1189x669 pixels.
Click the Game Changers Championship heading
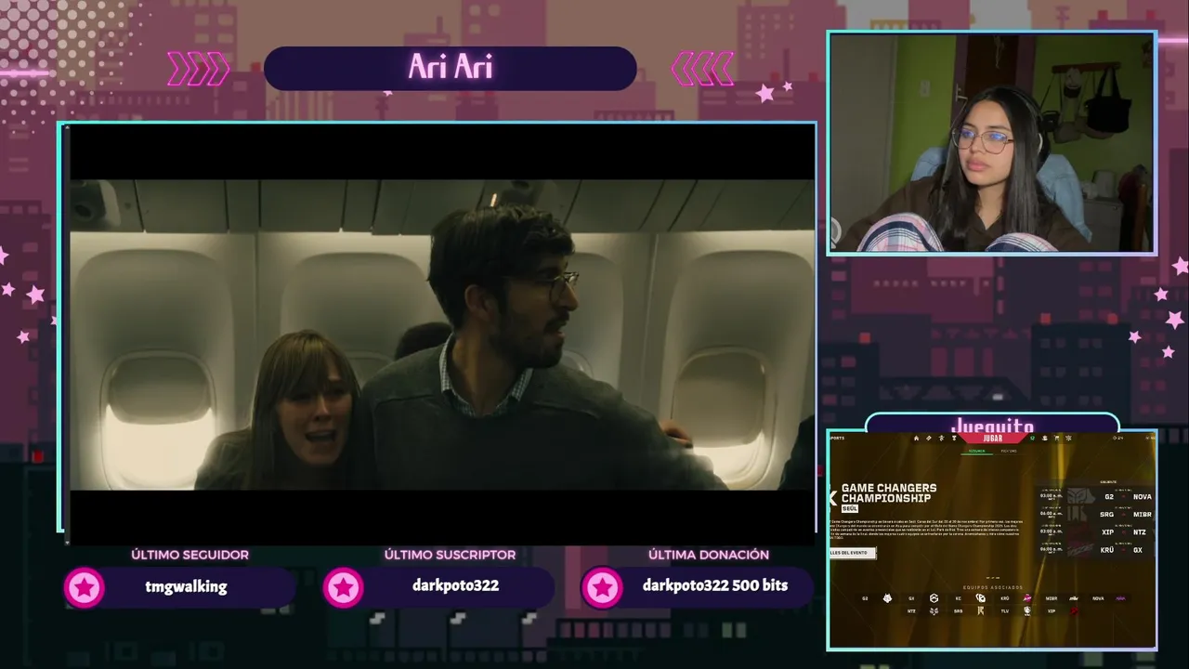coord(889,493)
